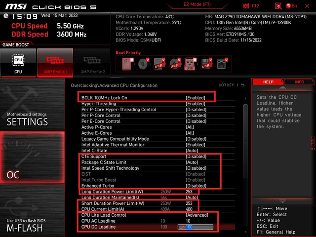Screen dimensions: 316x237
Task: Open Intel C-State [Auto] options
Action: coord(192,151)
